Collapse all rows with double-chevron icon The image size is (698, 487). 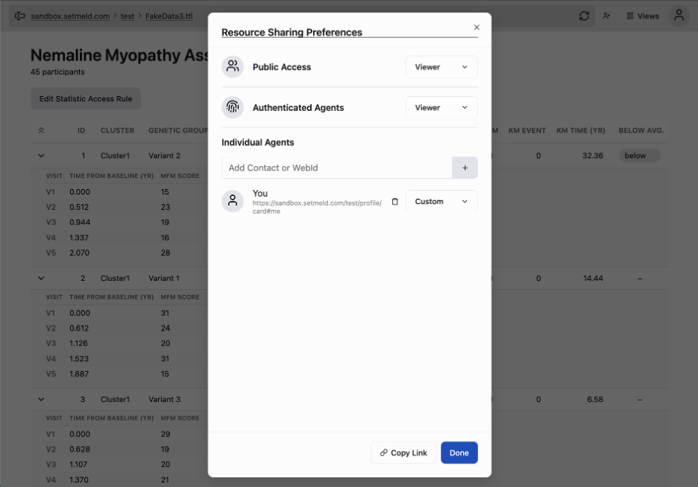(41, 130)
